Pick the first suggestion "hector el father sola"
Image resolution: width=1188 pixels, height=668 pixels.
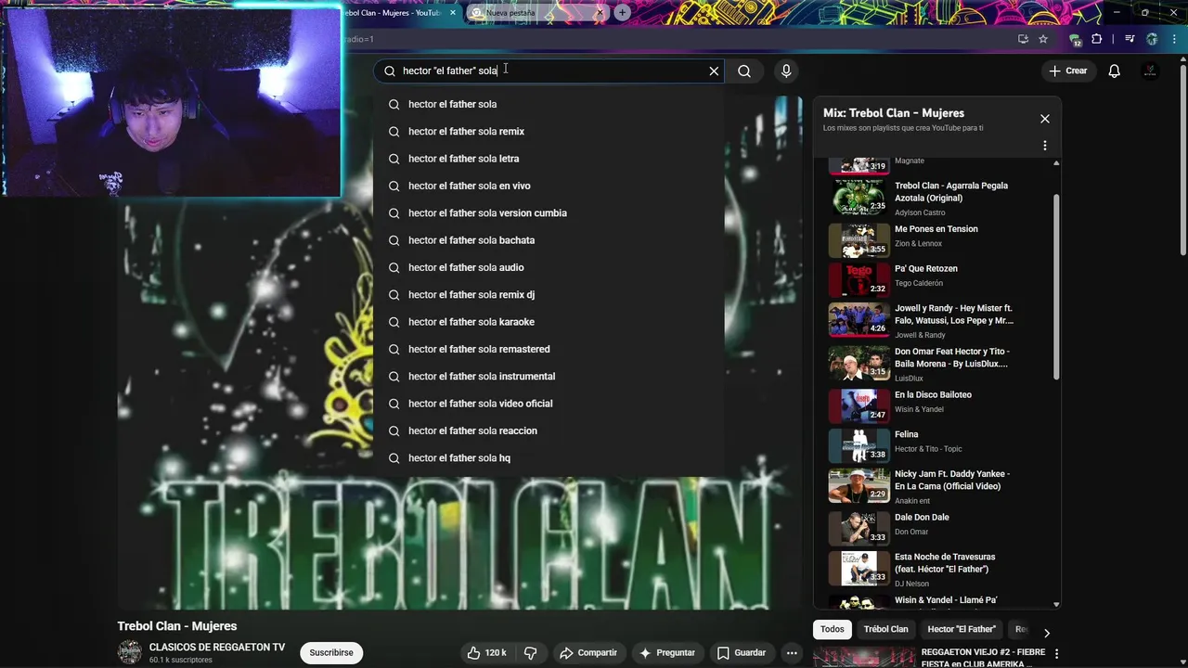[x=549, y=104]
